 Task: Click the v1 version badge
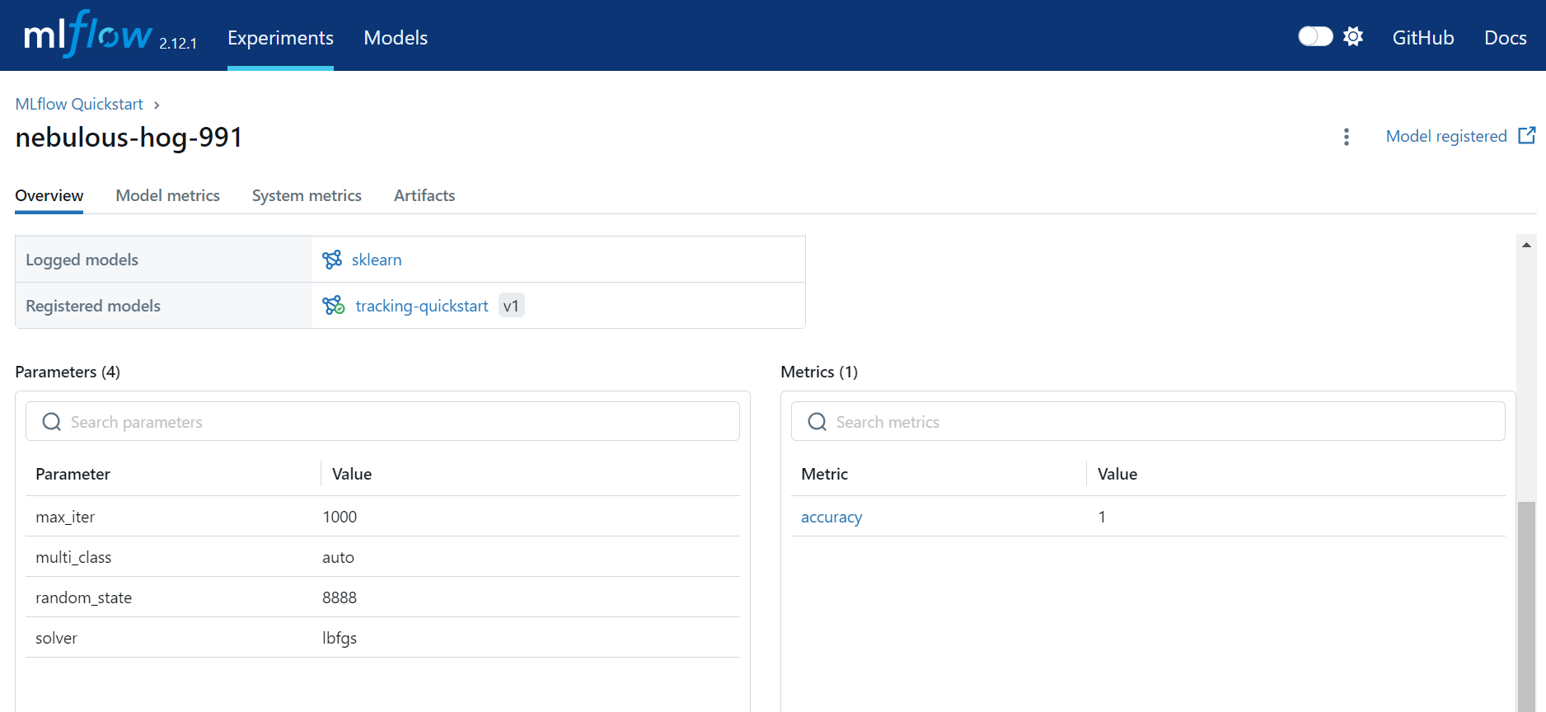(511, 306)
